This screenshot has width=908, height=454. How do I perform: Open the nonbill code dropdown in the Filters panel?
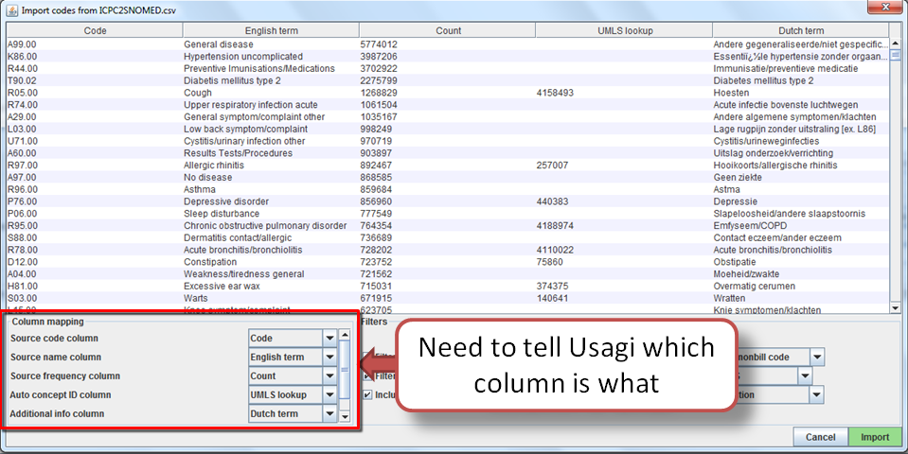[x=816, y=358]
